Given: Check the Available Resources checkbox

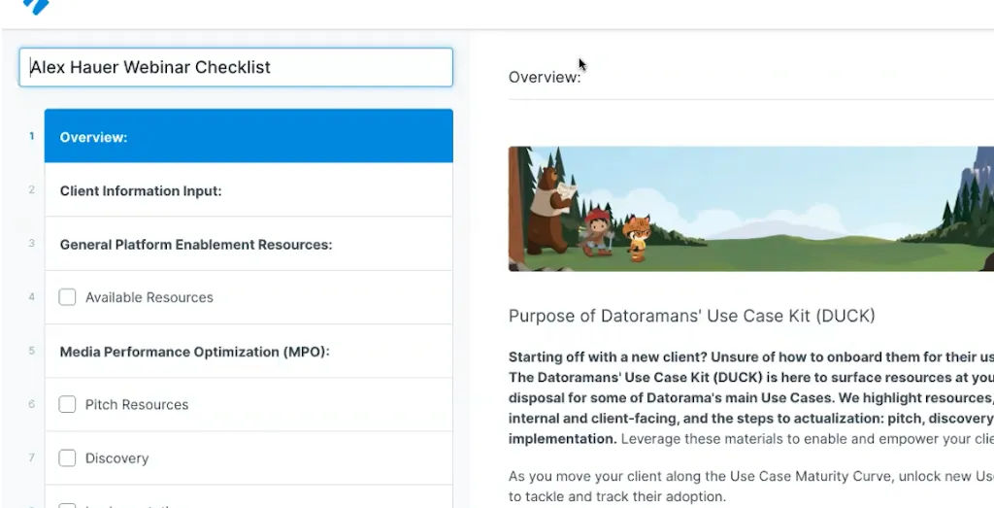Looking at the screenshot, I should [67, 297].
